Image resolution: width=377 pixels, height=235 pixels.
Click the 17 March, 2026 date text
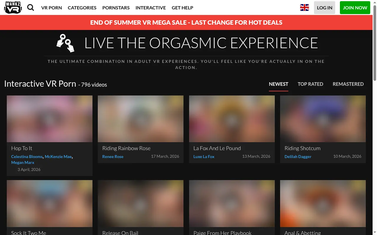[x=165, y=156]
